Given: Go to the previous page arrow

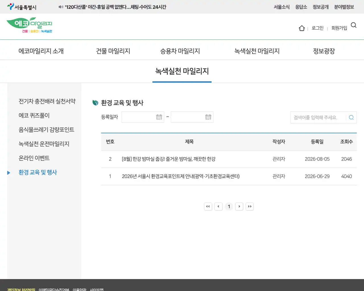Looking at the screenshot, I should click(x=218, y=207).
